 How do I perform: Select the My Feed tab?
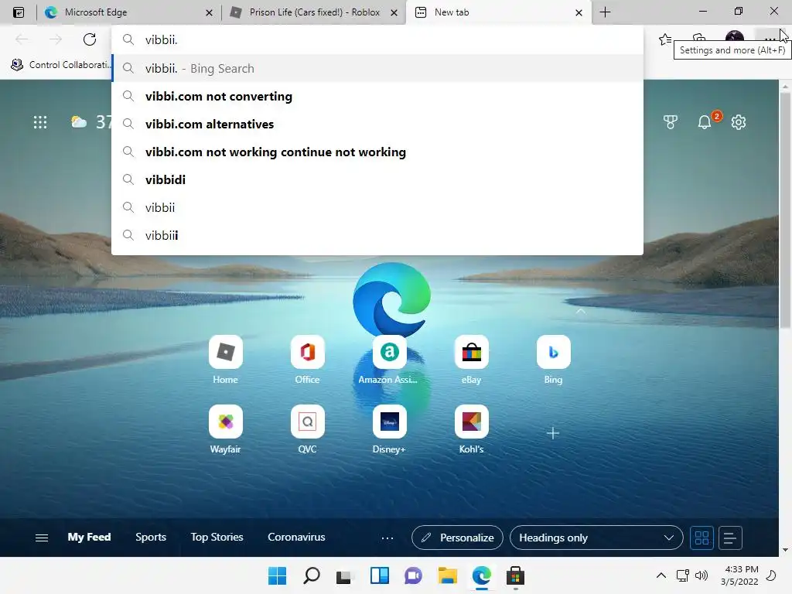[90, 537]
